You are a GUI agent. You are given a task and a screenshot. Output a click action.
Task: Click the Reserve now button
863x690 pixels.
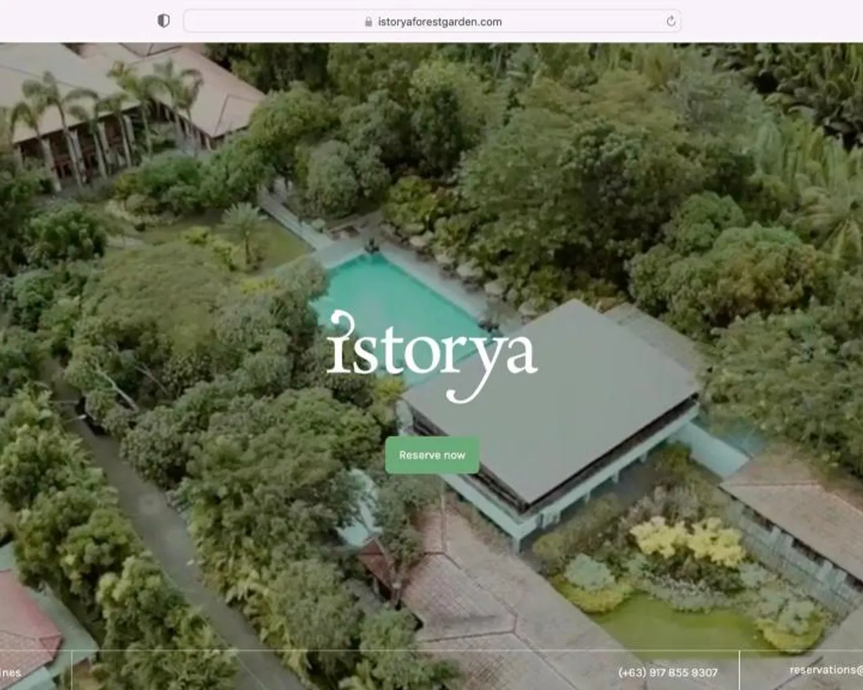point(432,455)
